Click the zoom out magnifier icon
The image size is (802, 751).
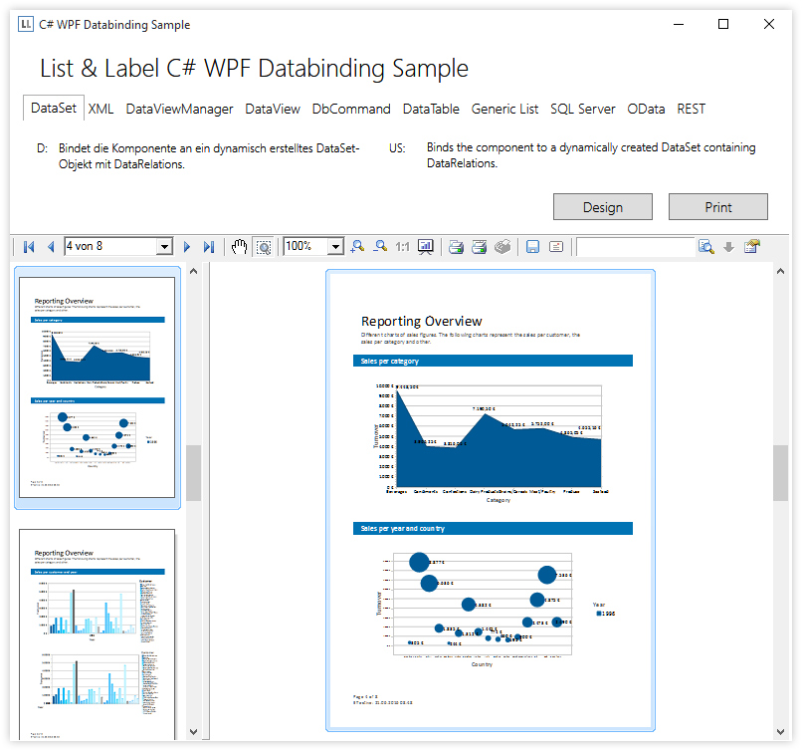tap(380, 247)
